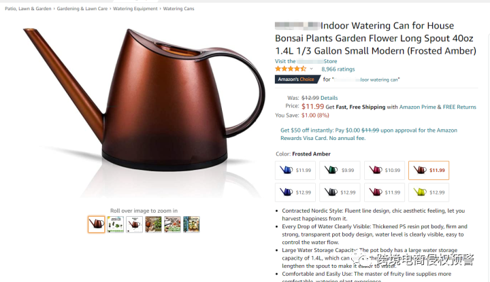The height and width of the screenshot is (282, 490).
Task: Click the Amazon's Choice badge
Action: pos(297,80)
